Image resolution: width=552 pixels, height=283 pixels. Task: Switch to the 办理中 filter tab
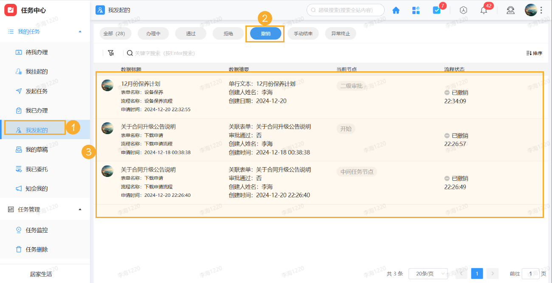tap(153, 33)
